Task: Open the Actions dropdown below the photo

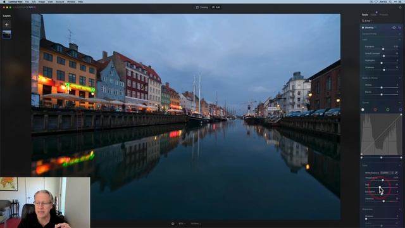Action: (x=196, y=224)
